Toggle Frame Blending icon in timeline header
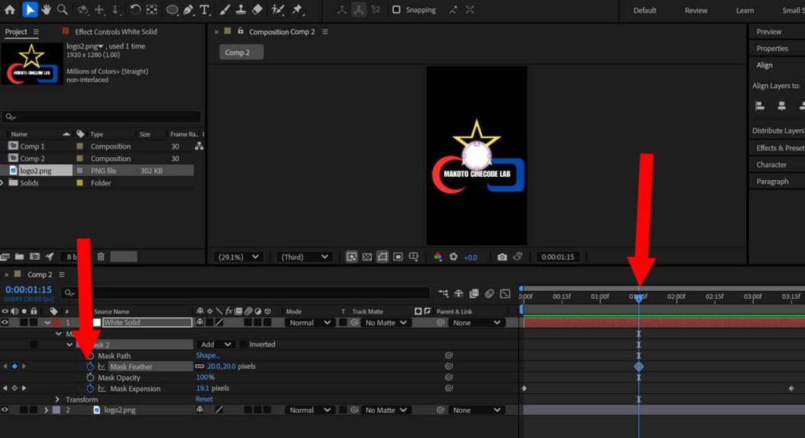 [474, 293]
